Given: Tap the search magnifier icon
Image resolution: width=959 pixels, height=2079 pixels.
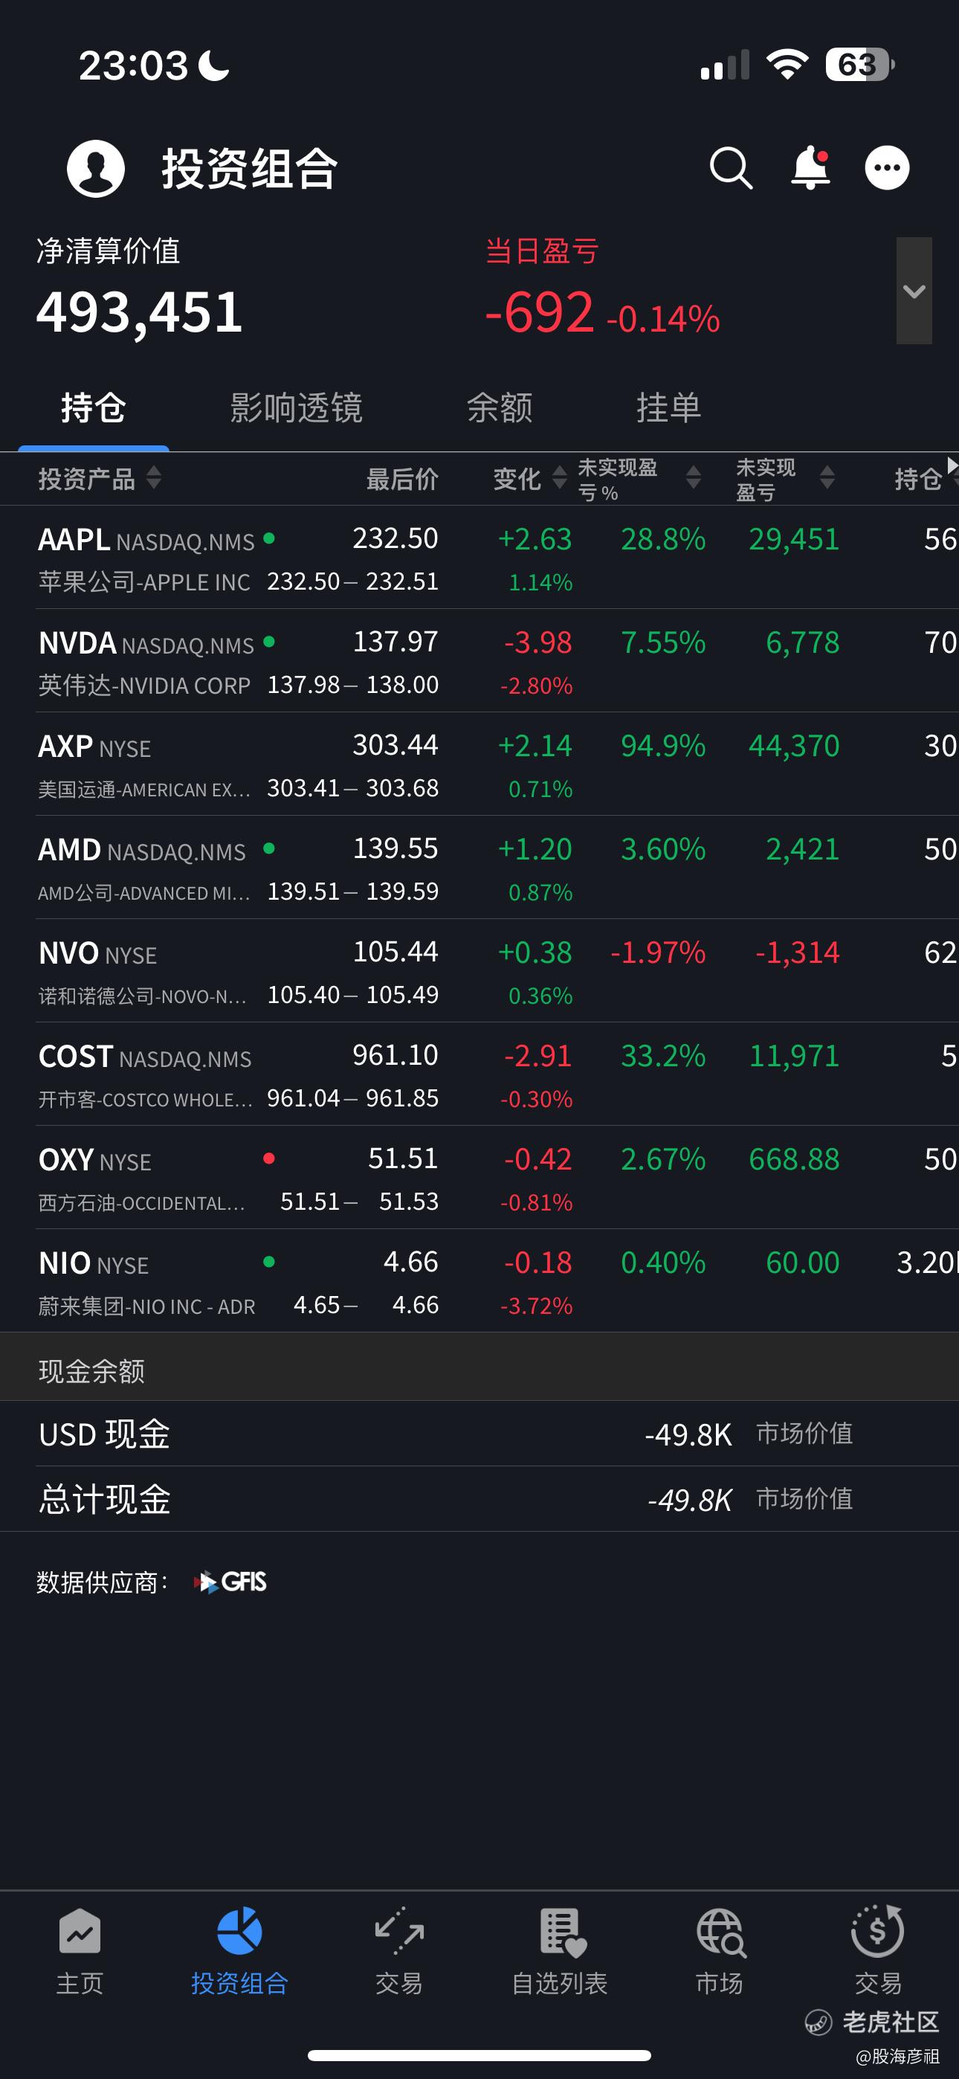Looking at the screenshot, I should [731, 169].
